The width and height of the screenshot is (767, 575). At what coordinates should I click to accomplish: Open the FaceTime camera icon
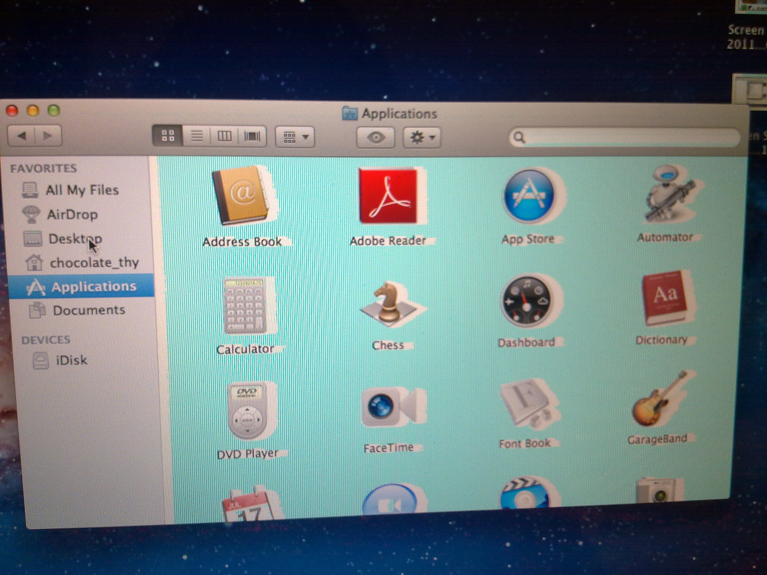click(x=389, y=407)
